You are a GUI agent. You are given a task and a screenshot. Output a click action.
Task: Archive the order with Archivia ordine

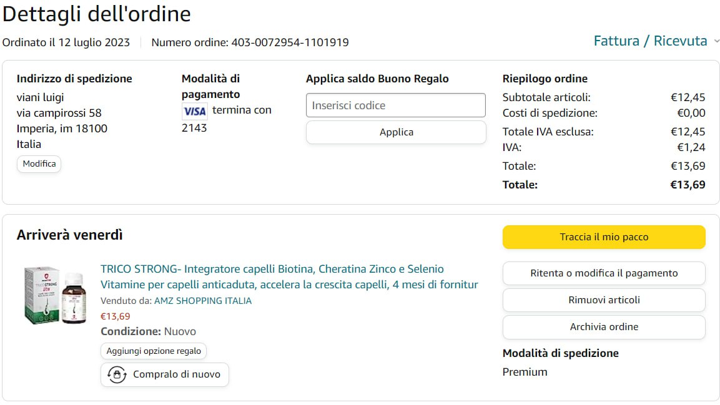point(604,327)
